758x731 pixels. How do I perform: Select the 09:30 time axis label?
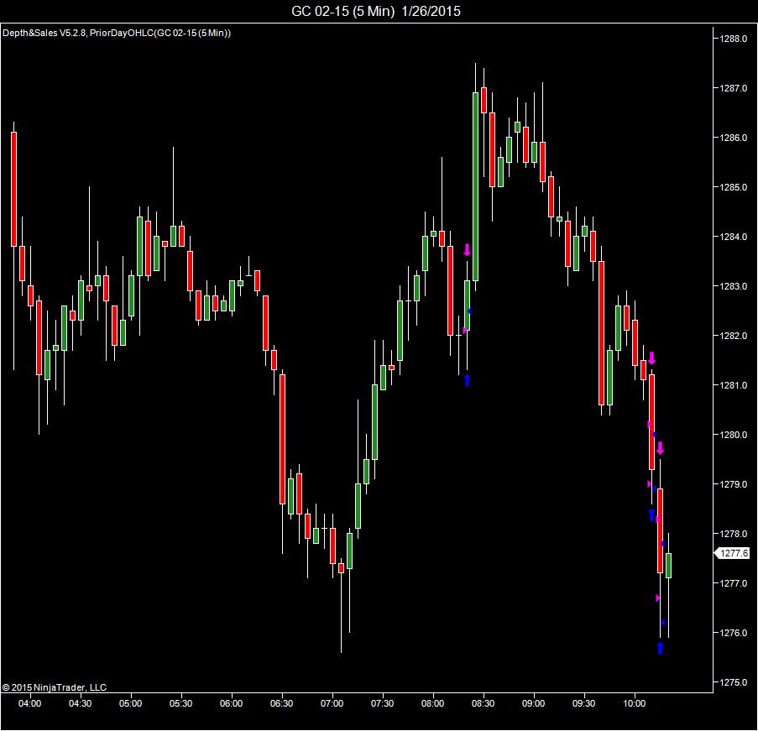584,703
